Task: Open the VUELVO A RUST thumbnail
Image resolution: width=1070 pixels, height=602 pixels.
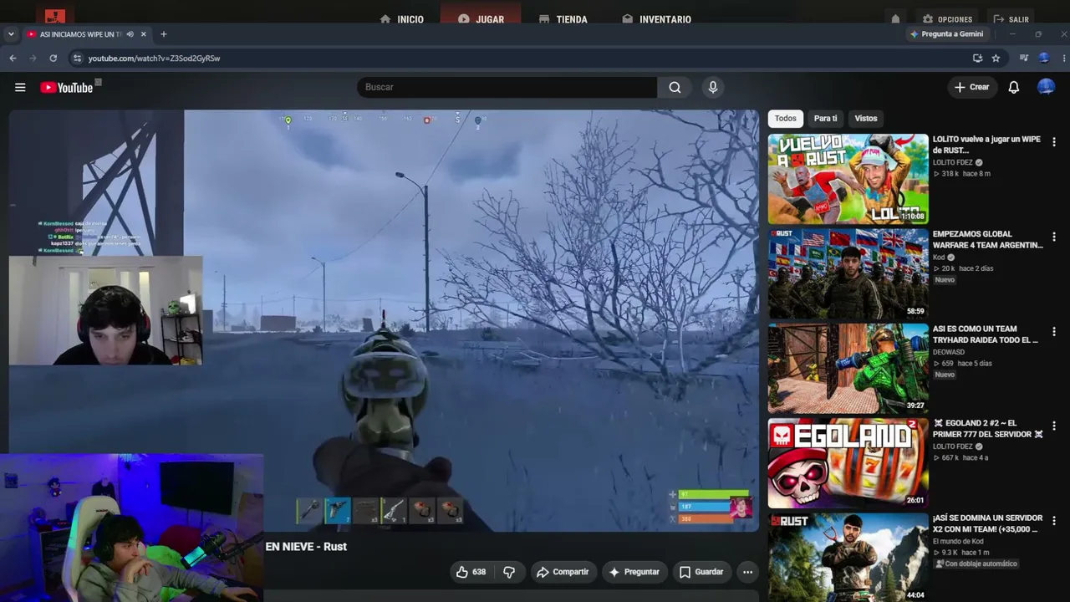Action: pyautogui.click(x=848, y=179)
